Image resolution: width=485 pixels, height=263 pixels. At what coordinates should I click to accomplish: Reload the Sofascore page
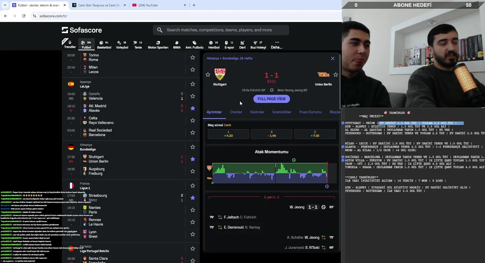24,16
